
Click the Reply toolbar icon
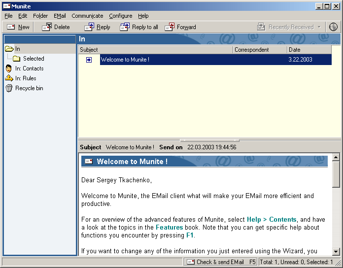pos(89,27)
